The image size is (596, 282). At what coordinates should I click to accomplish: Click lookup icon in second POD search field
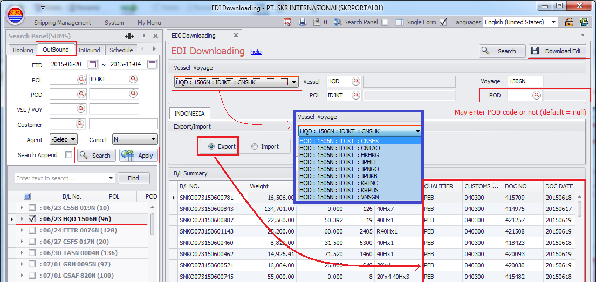(x=133, y=94)
